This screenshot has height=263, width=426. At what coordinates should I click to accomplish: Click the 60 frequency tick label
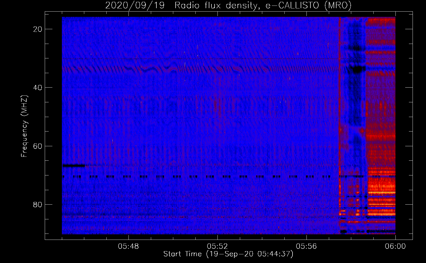[38, 146]
